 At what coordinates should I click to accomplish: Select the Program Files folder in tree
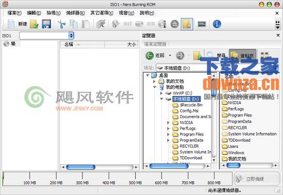tap(191, 134)
